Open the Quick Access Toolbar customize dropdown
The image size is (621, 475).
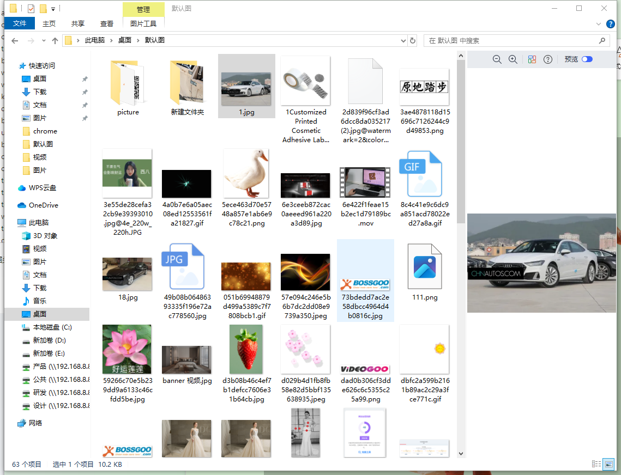[x=53, y=9]
